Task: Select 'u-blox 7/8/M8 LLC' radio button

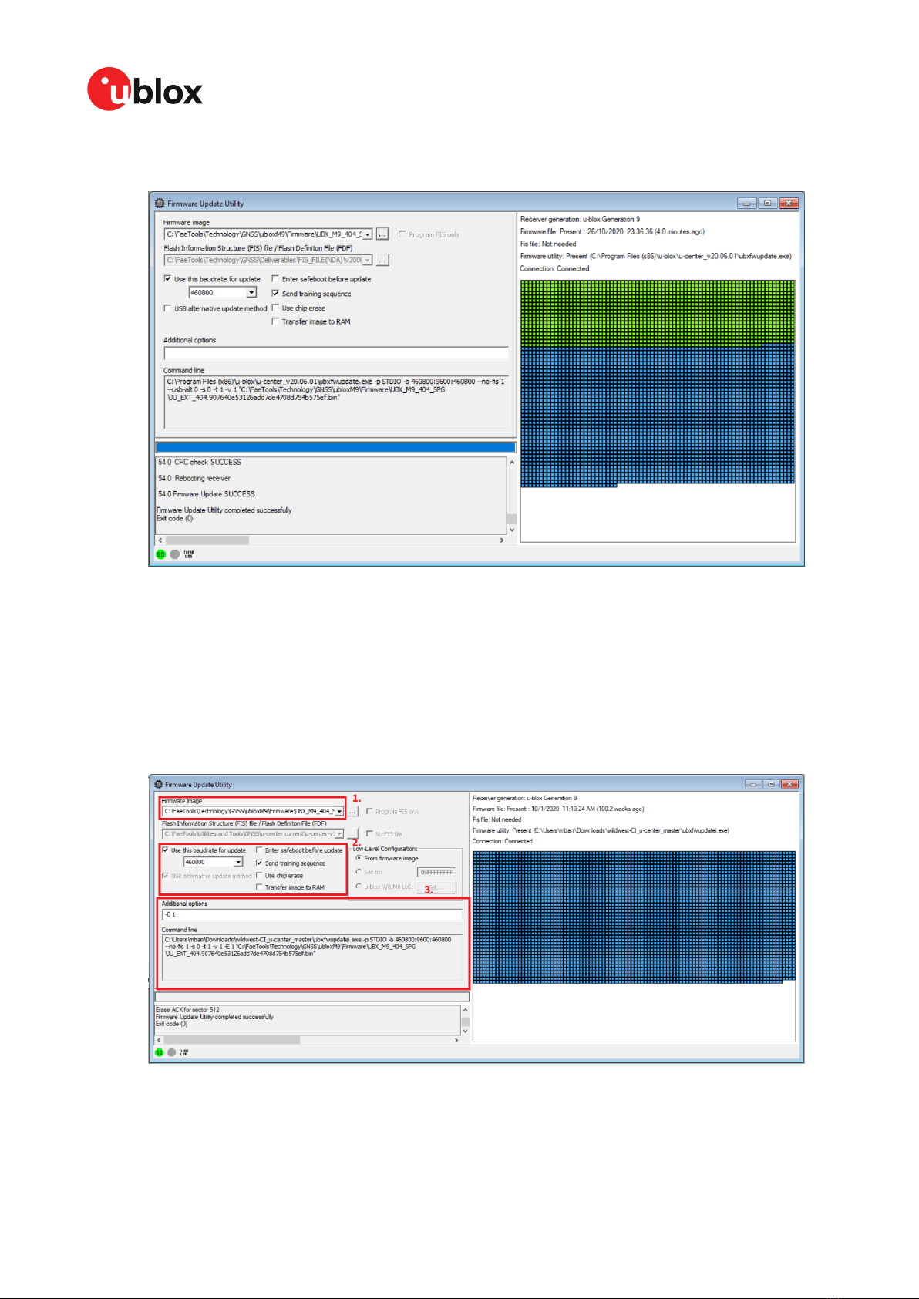Action: pyautogui.click(x=359, y=887)
